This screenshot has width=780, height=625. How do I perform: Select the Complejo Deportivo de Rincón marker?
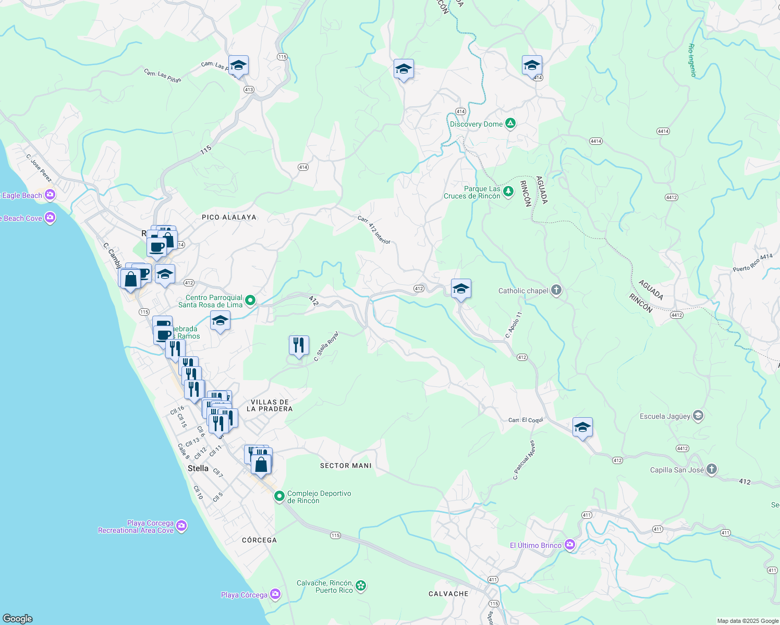279,496
